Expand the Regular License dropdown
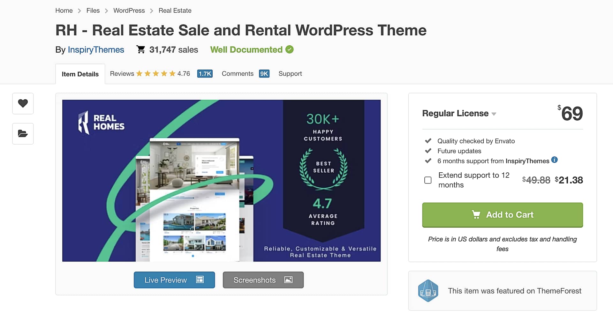The height and width of the screenshot is (315, 613). point(459,113)
